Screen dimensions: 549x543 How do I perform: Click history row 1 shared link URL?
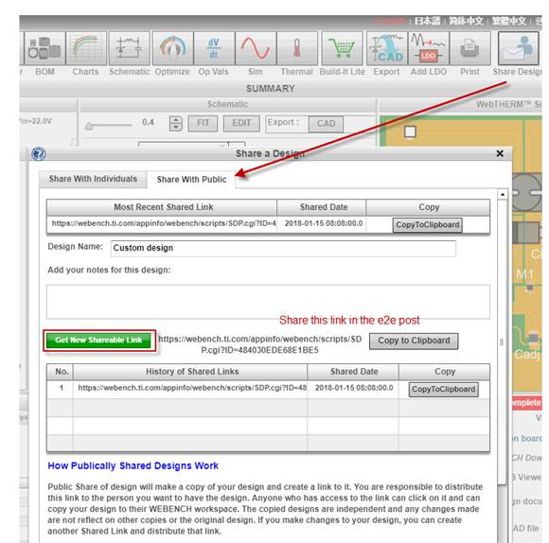[x=192, y=388]
